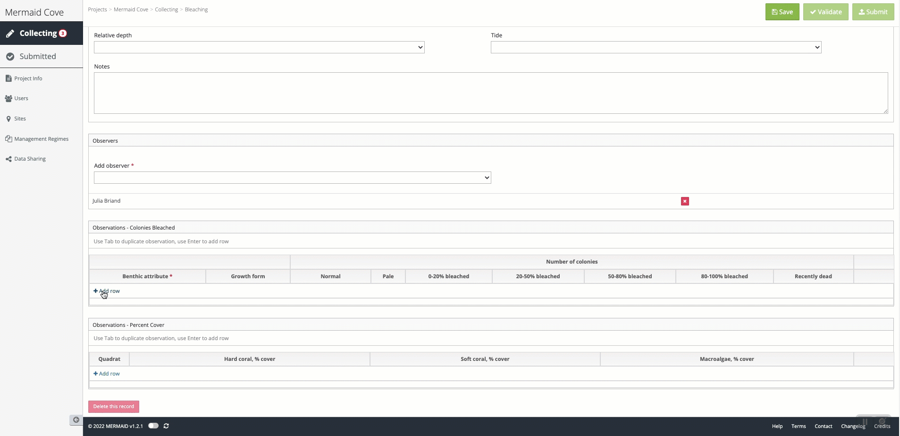This screenshot has height=436, width=900.
Task: Open Terms link in footer
Action: (x=799, y=426)
